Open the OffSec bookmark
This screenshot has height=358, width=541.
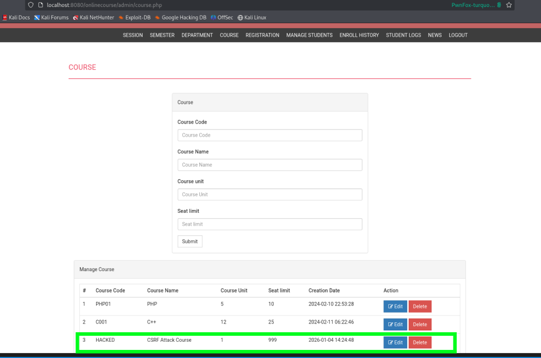[222, 18]
